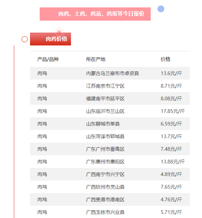Click the pink banner title 肉鸡、土鸡、鸡苗、鸡蛋等今日报价
The height and width of the screenshot is (218, 202).
click(x=95, y=14)
